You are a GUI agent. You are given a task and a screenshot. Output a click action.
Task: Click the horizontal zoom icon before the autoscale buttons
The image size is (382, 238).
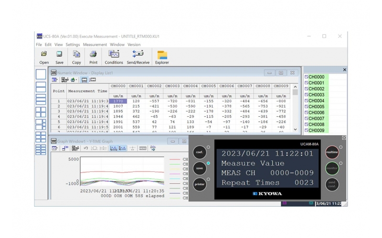[x=103, y=148]
